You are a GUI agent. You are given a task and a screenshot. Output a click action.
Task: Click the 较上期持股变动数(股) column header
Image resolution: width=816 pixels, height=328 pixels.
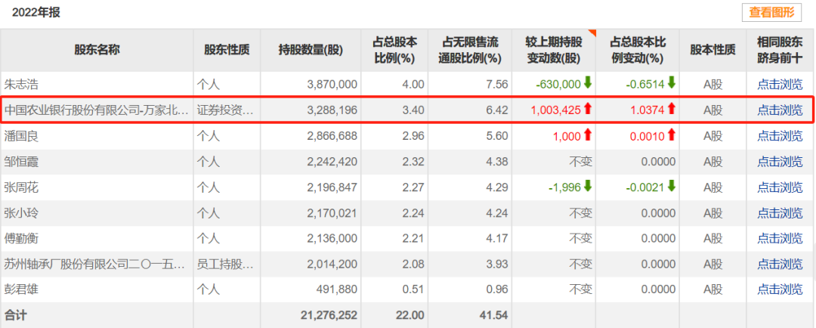coord(555,50)
